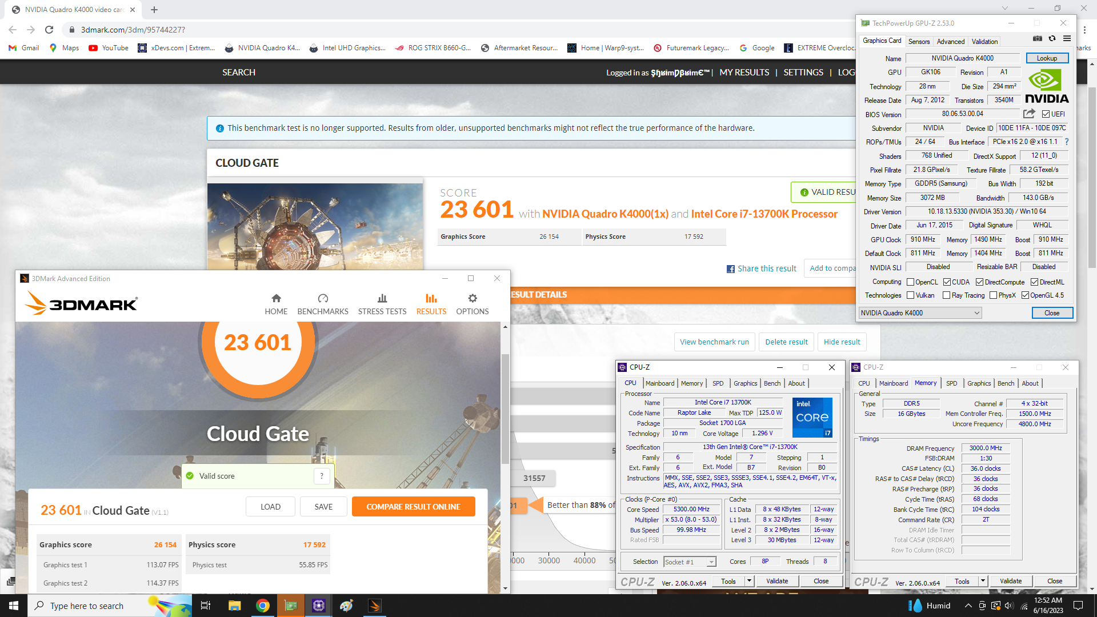Click Hide result button
1097x617 pixels.
tap(842, 342)
